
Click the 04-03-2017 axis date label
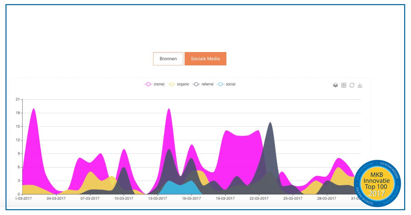56,198
